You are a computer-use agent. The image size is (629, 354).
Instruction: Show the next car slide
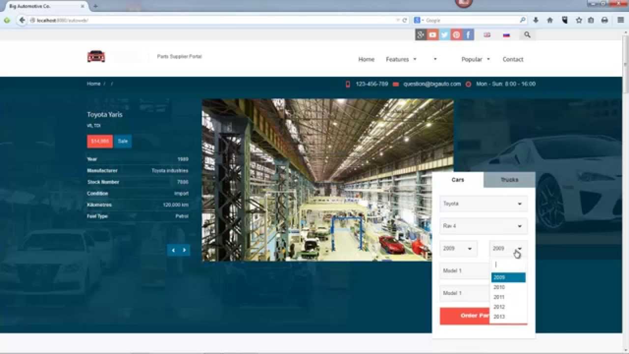point(184,250)
